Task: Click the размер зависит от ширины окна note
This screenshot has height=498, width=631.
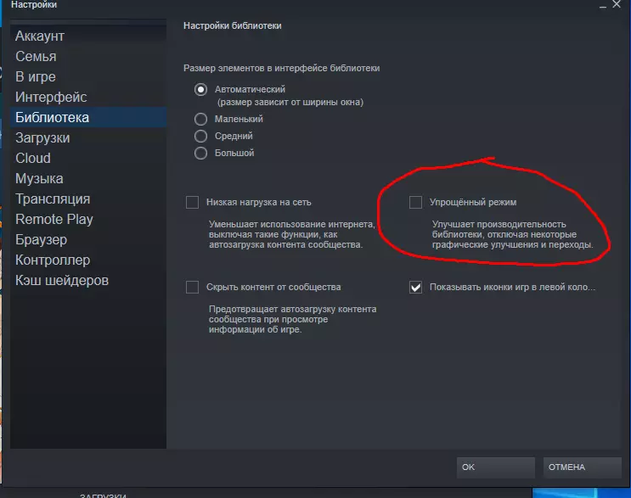Action: (x=290, y=102)
